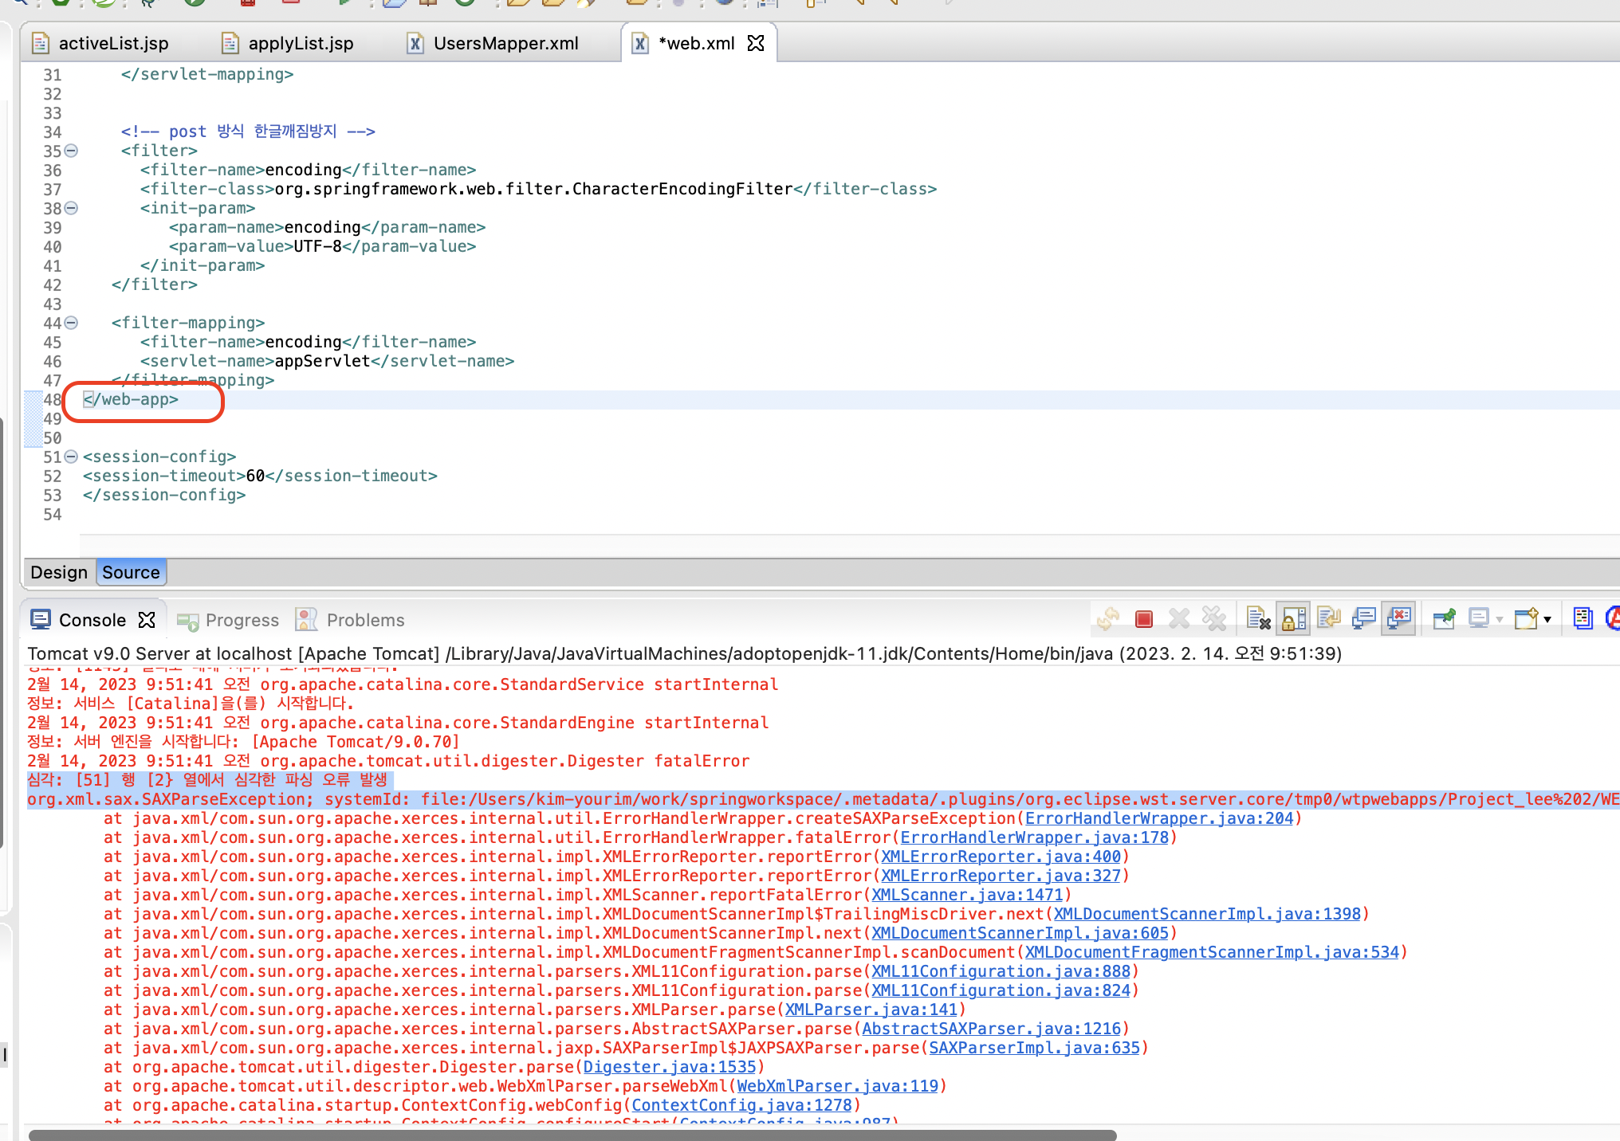Toggle Scroll Lock in console
Image resolution: width=1620 pixels, height=1141 pixels.
click(1293, 619)
